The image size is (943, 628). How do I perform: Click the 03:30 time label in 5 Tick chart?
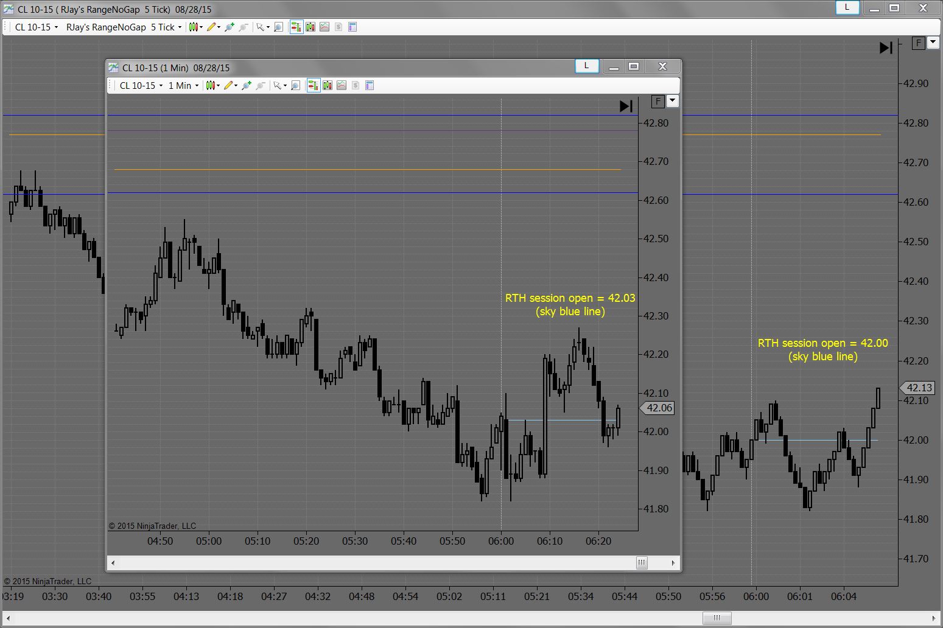point(55,596)
